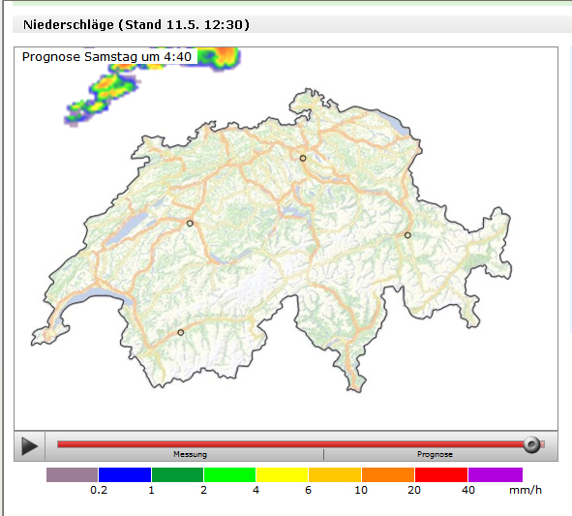This screenshot has width=572, height=516.
Task: Click the purple-grey 0.2 mm/h legend swatch
Action: tap(72, 474)
